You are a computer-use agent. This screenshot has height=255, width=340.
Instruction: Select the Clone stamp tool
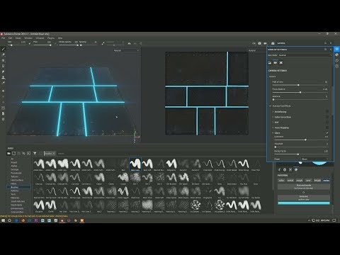click(4, 77)
